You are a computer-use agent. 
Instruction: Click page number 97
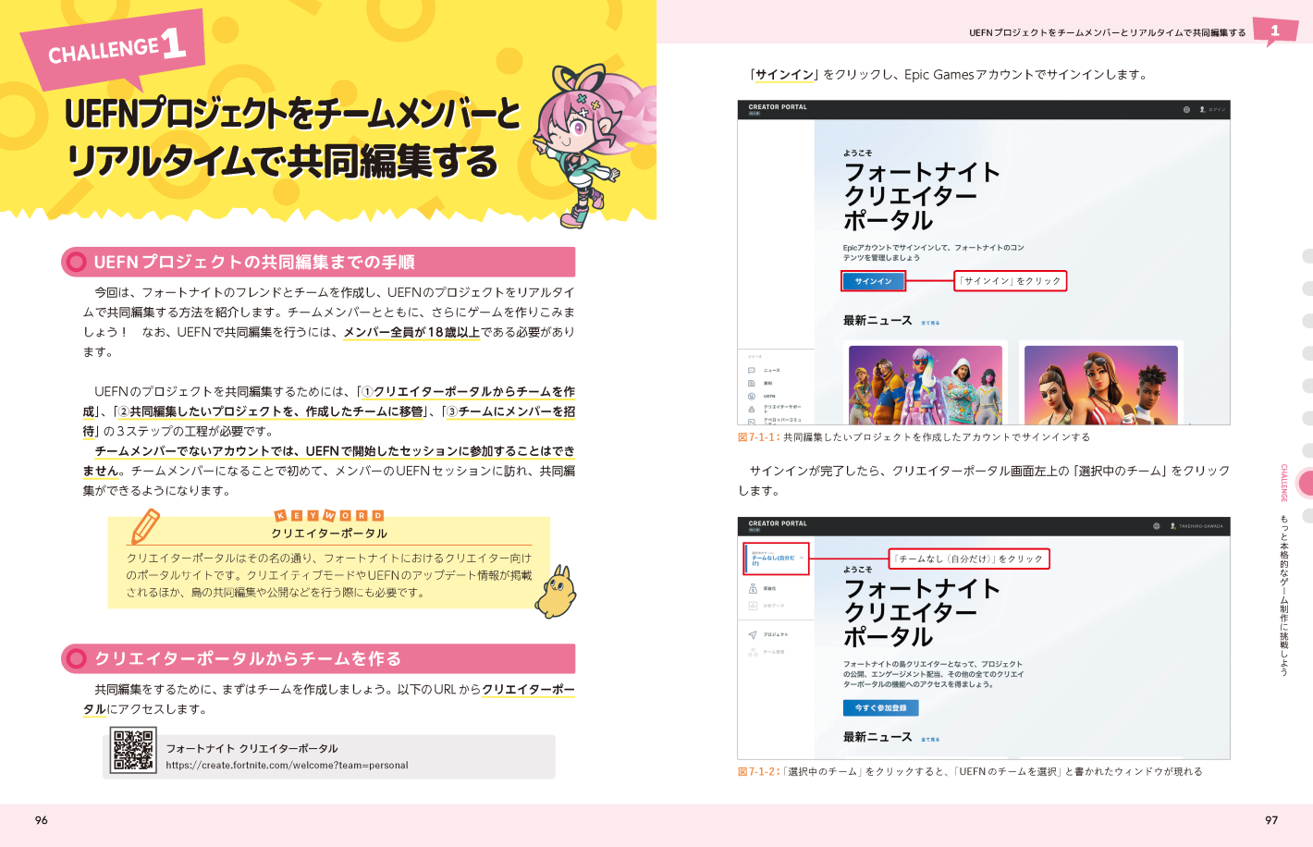coord(1271,820)
